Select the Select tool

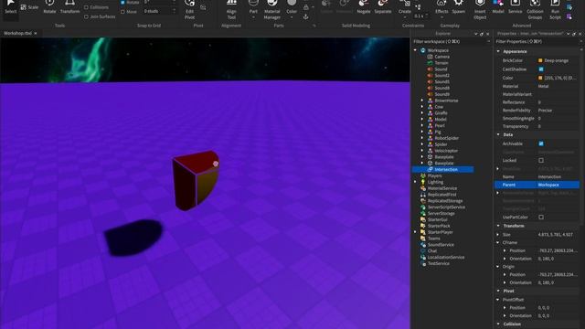coord(10,6)
